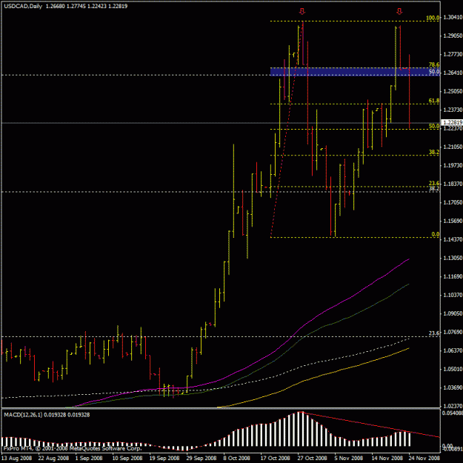The image size is (463, 463).
Task: Click the 1.05010 price axis label
Action: click(453, 369)
